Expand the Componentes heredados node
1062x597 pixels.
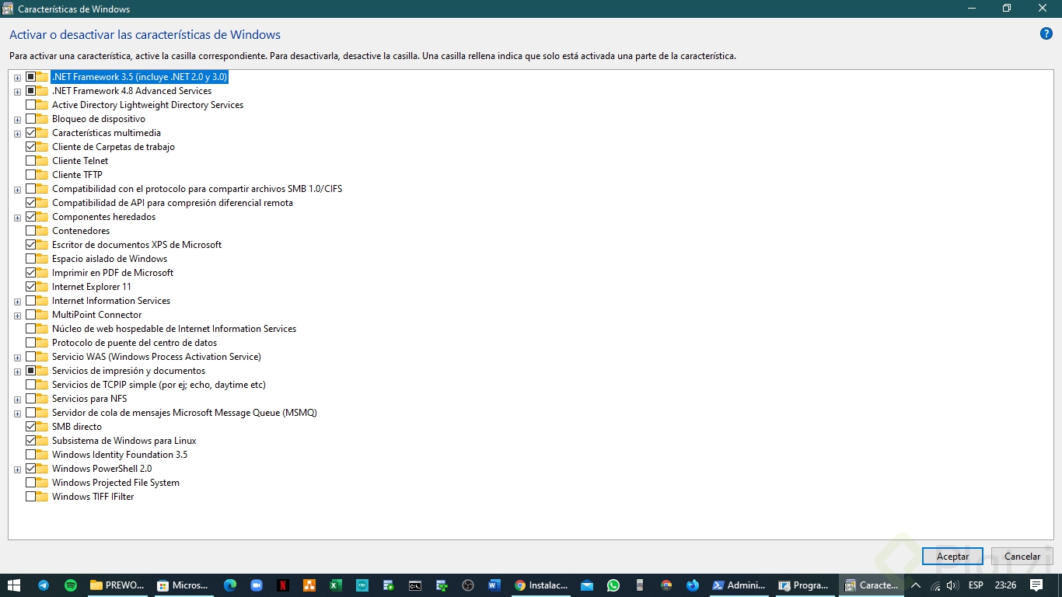(17, 218)
